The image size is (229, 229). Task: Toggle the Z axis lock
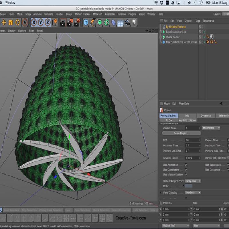click(x=48, y=22)
